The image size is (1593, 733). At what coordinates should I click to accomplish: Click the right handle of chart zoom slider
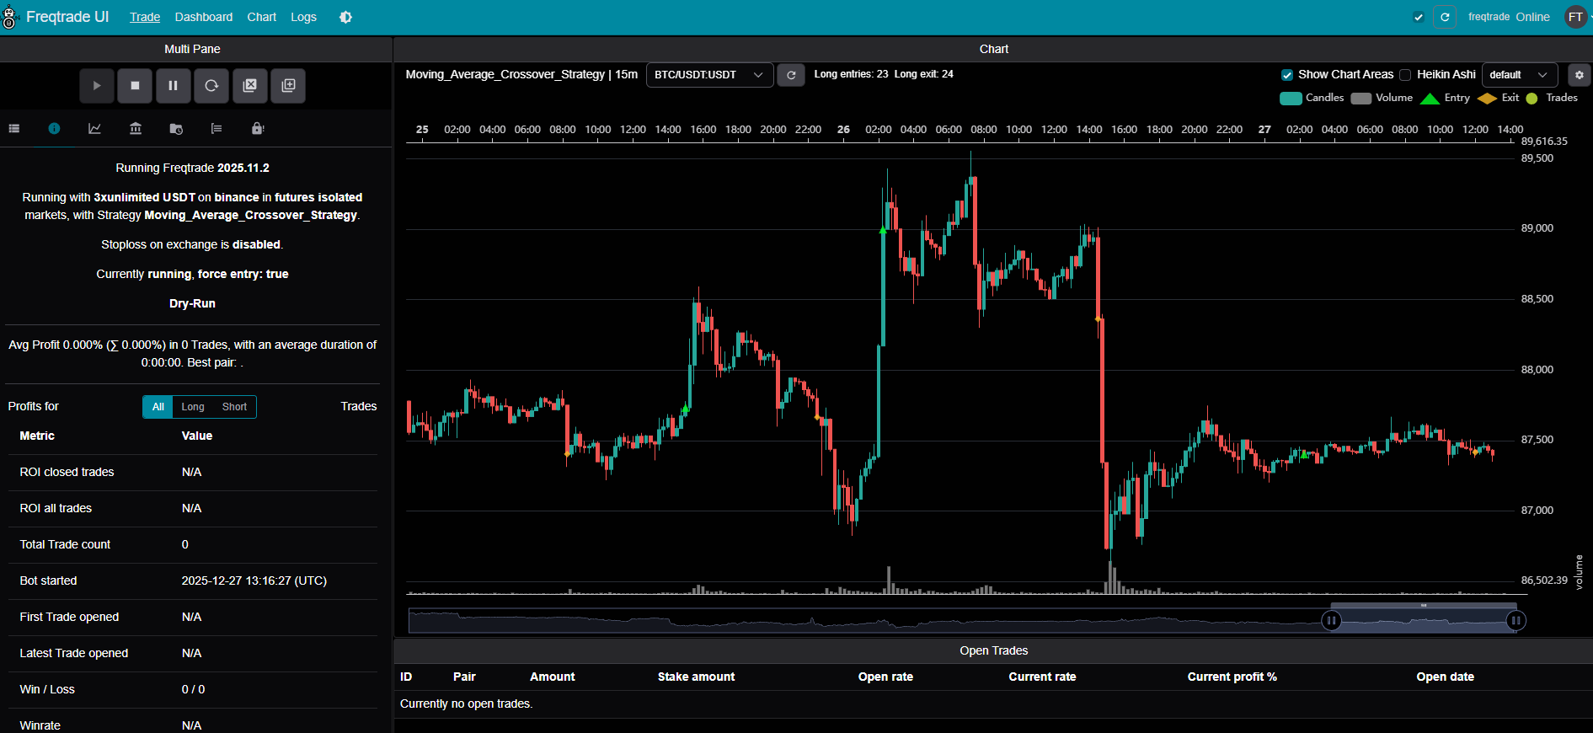click(x=1515, y=621)
